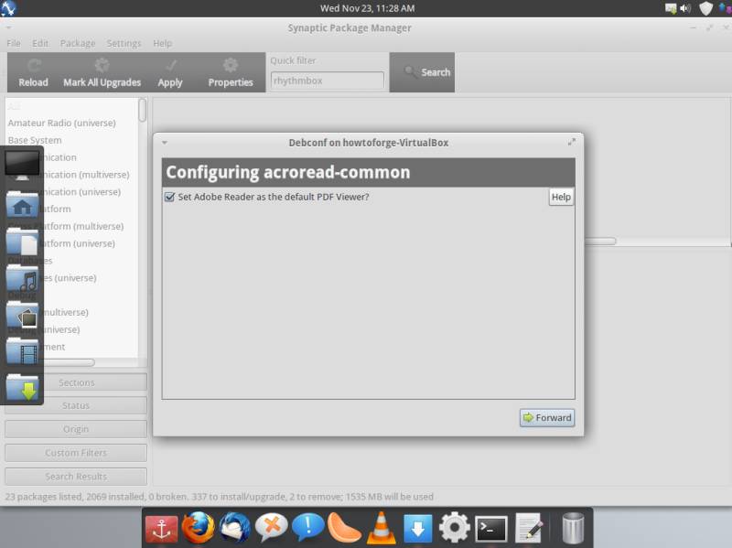
Task: Open the Help menu in Synaptic
Action: point(163,43)
